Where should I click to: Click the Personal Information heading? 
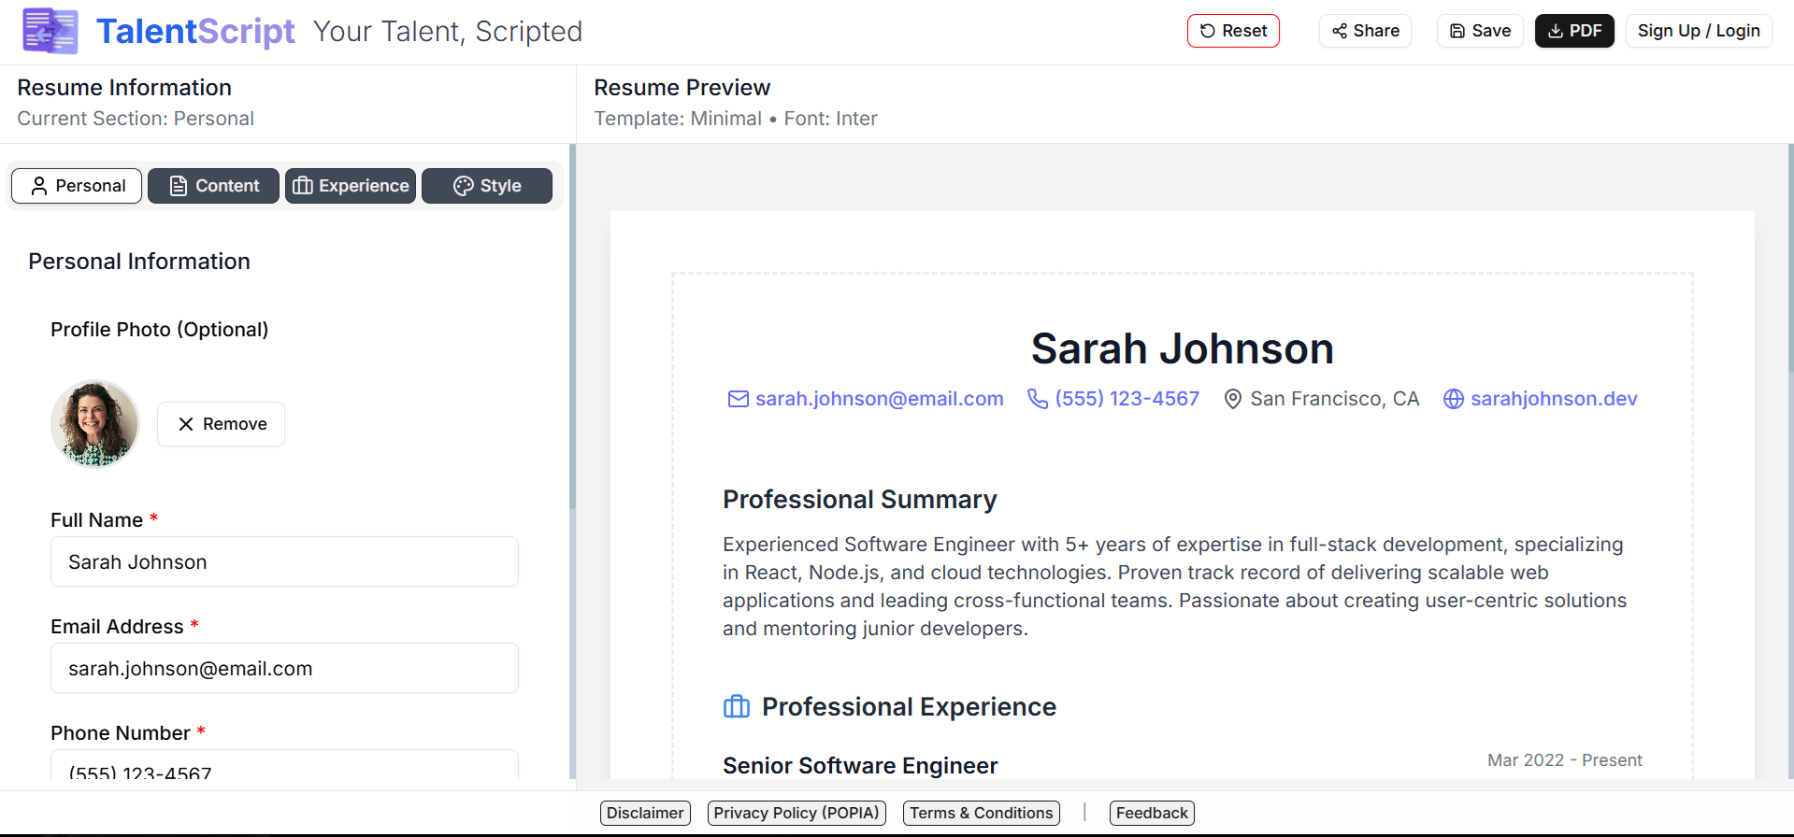(139, 262)
